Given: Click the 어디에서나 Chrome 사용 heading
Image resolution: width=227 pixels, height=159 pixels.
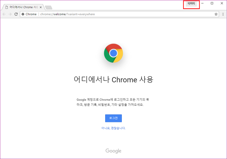Looking at the screenshot, I should [x=113, y=79].
